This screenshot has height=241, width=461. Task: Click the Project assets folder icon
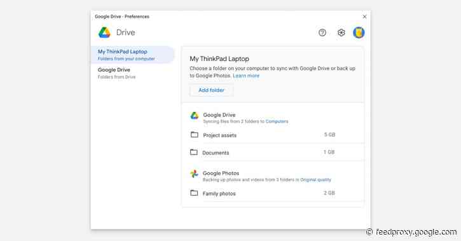(195, 135)
